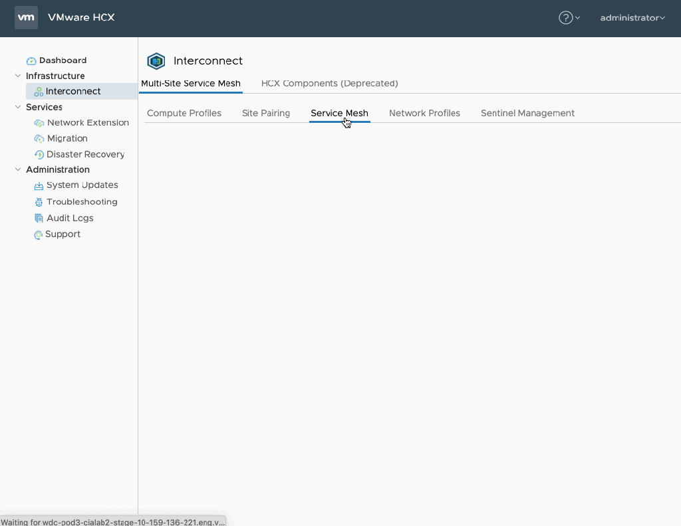This screenshot has width=681, height=526.
Task: Click the Network Extension cloud icon
Action: (x=39, y=123)
